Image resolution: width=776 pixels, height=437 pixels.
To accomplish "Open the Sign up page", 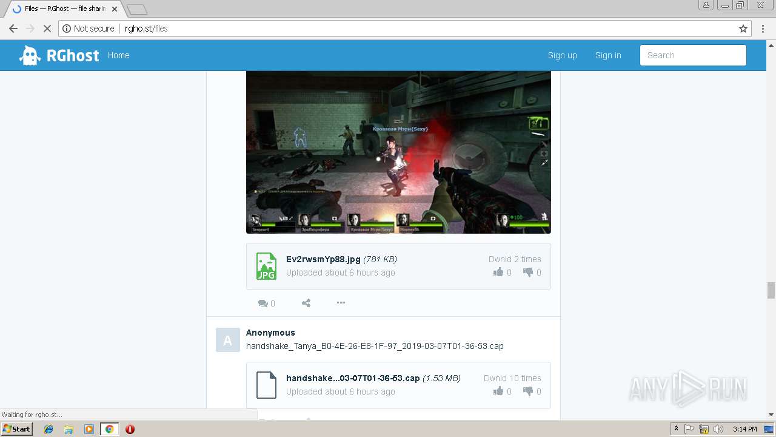I will pos(562,55).
